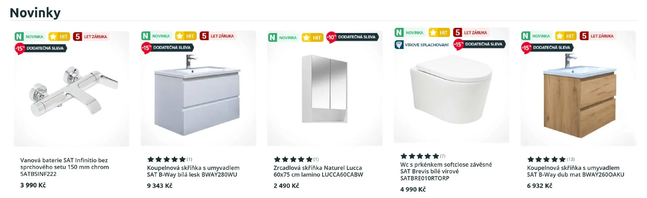Click the Vírové splachování badge icon
This screenshot has width=647, height=198.
(x=399, y=45)
